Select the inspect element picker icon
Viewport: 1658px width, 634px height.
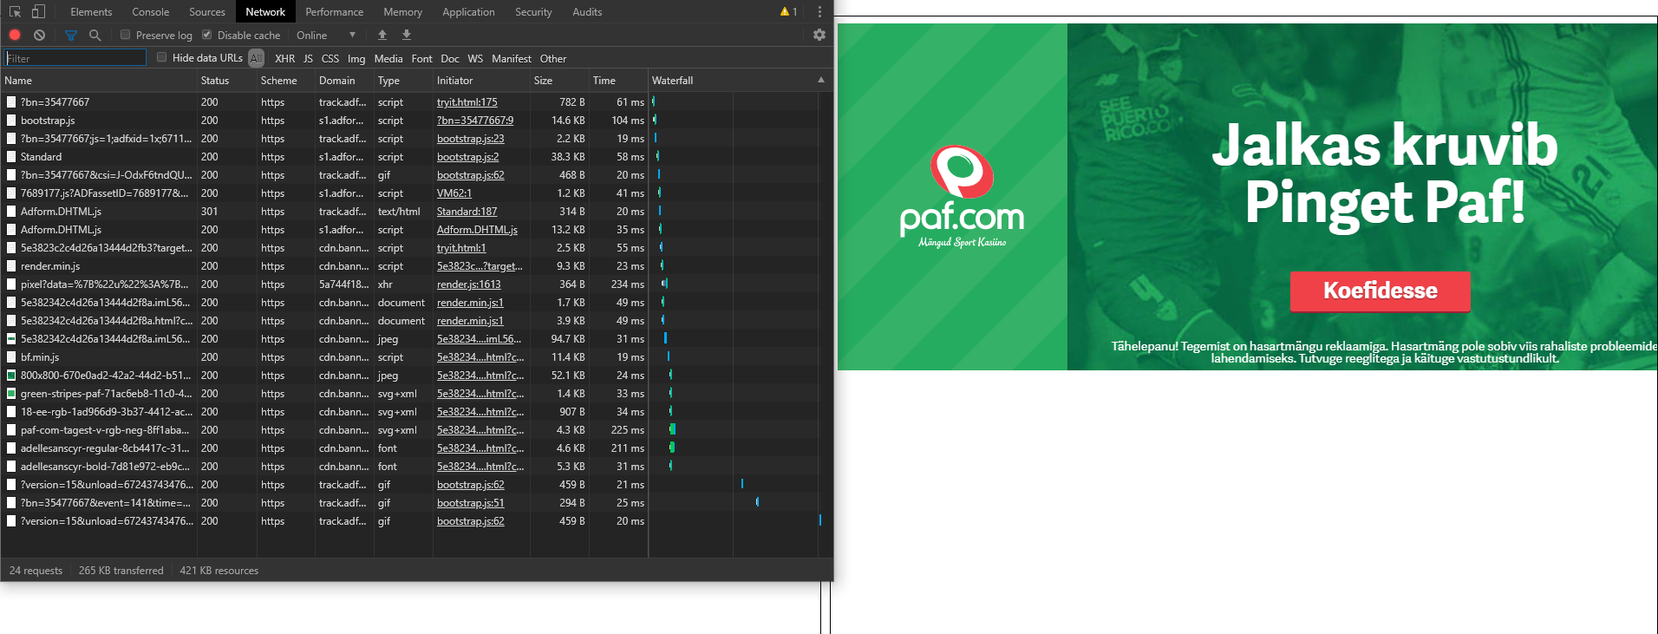point(15,11)
